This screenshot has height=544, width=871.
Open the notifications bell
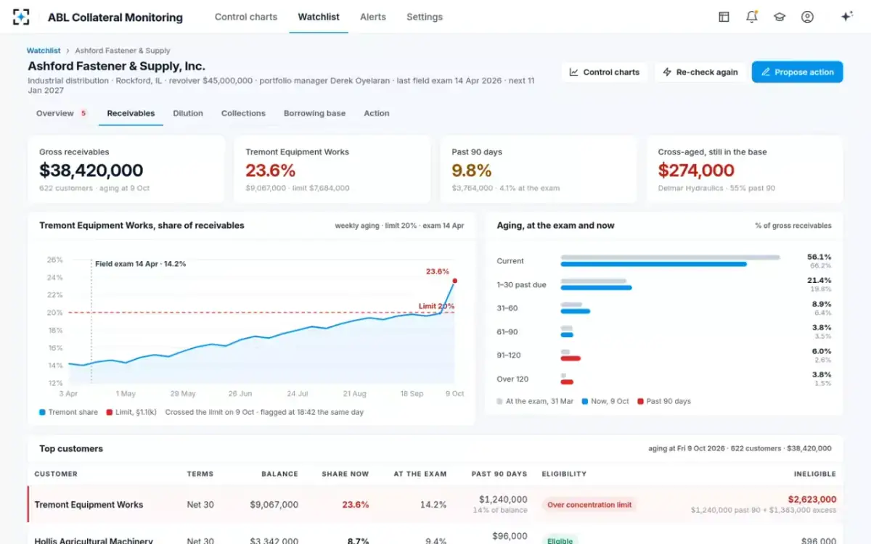click(x=751, y=17)
